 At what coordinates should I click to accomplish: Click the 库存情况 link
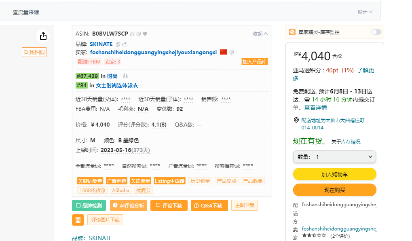coord(351,142)
